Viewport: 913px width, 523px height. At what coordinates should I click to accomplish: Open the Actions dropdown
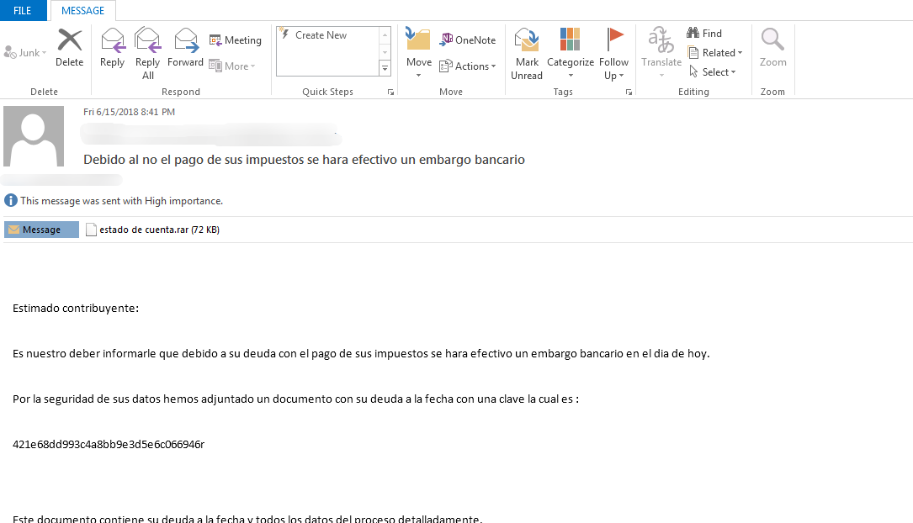pos(468,66)
